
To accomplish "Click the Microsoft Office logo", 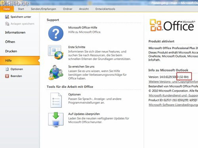I will click(x=172, y=25).
